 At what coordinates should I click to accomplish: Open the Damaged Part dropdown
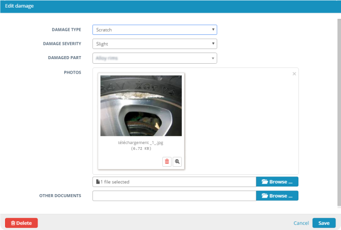[x=155, y=58]
